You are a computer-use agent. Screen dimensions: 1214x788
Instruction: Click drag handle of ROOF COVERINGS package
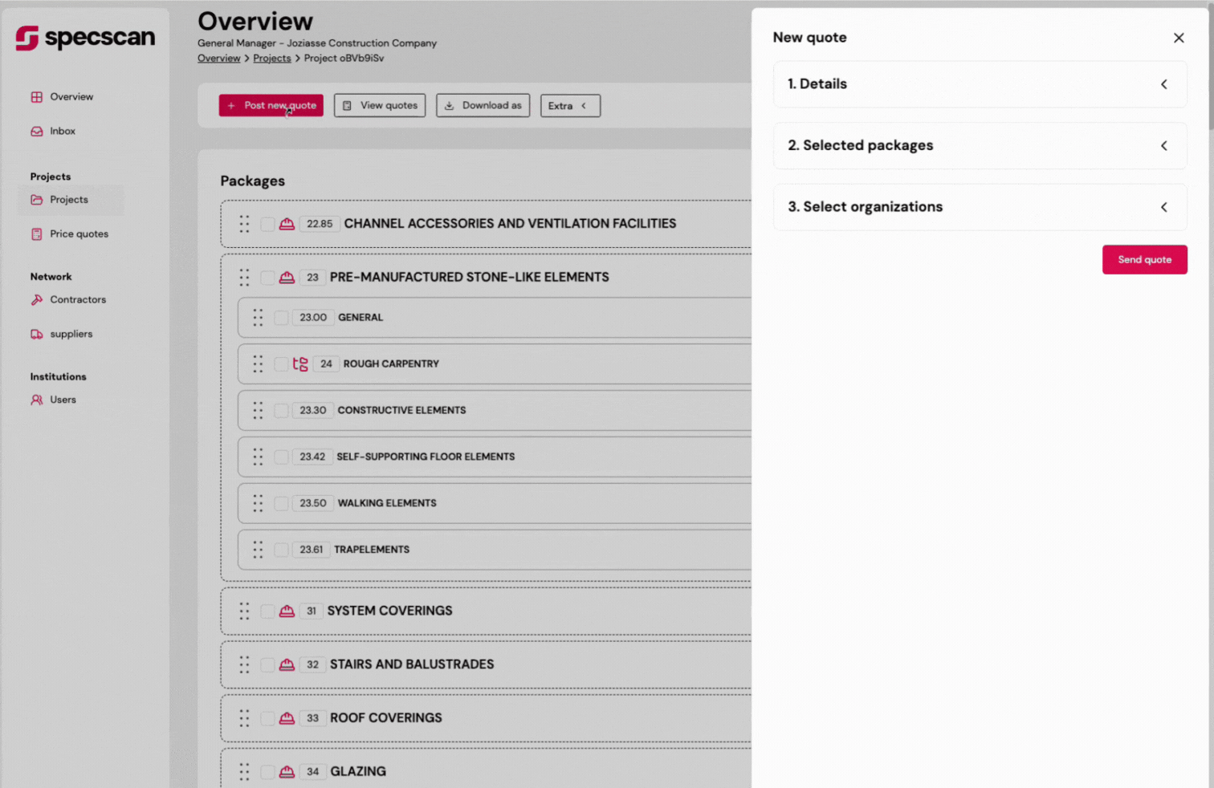coord(244,719)
